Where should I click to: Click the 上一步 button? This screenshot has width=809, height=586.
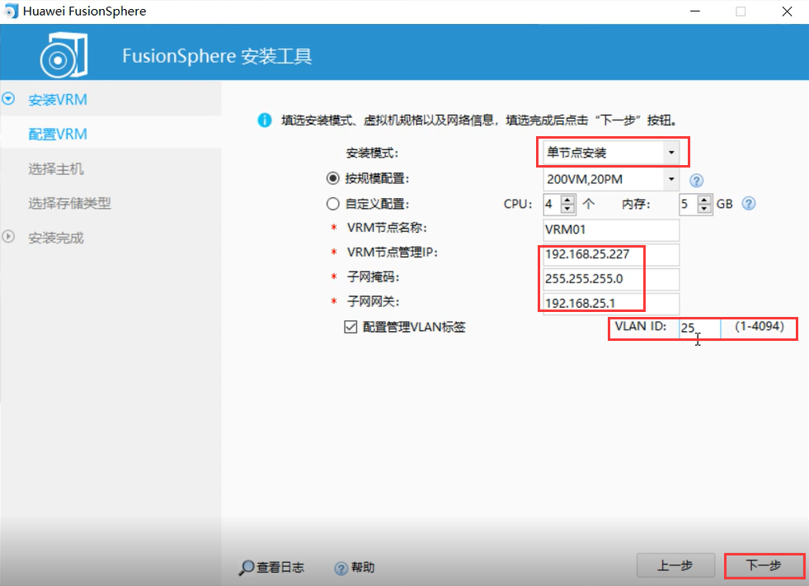[675, 565]
